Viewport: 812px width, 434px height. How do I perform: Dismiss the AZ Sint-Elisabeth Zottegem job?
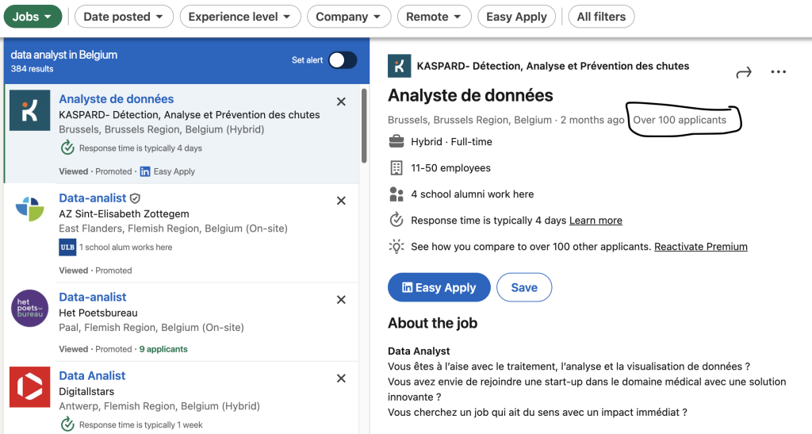(x=341, y=201)
